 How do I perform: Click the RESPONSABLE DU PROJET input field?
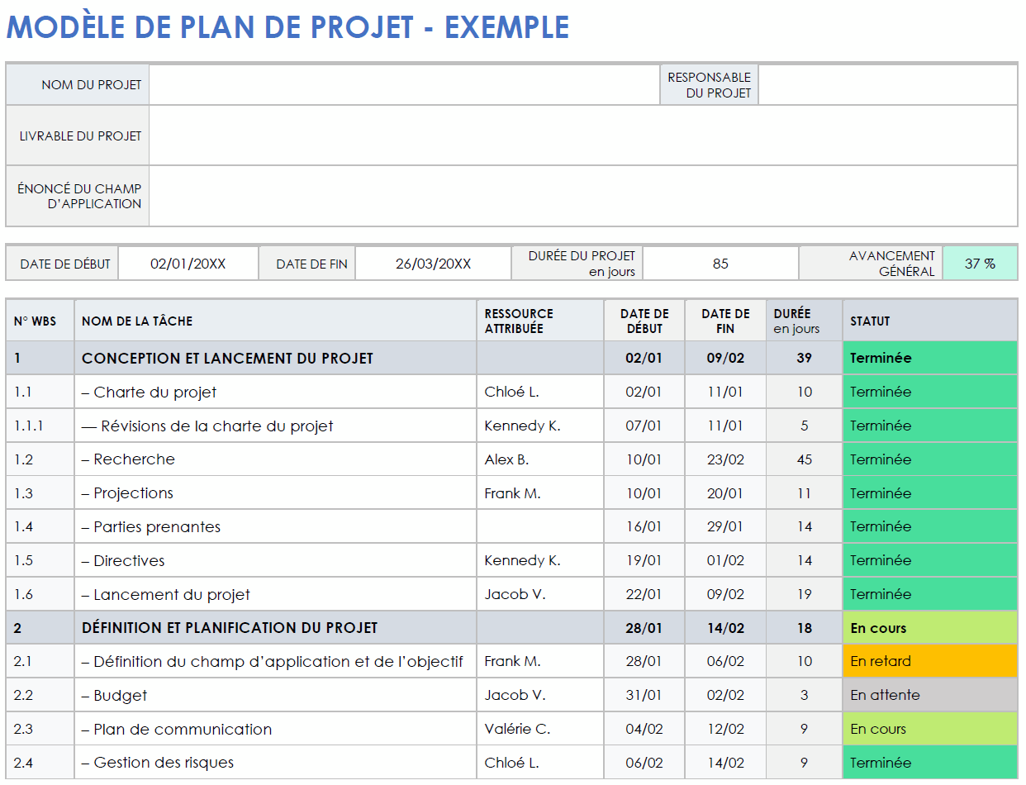[x=888, y=84]
